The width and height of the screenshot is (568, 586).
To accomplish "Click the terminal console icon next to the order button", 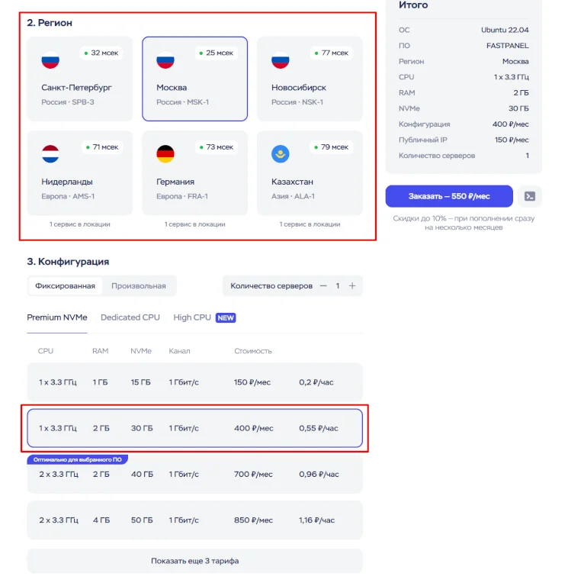I will pos(530,196).
